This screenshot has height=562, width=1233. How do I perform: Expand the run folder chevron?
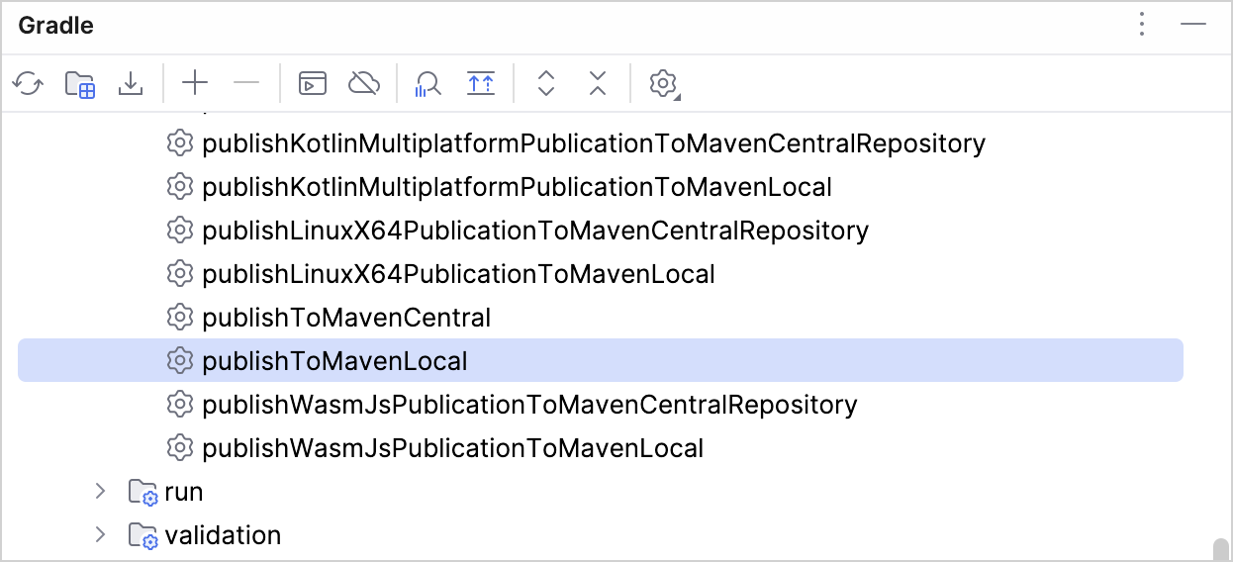point(99,491)
